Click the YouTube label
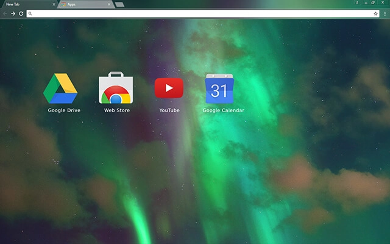The height and width of the screenshot is (244, 390). coord(169,110)
